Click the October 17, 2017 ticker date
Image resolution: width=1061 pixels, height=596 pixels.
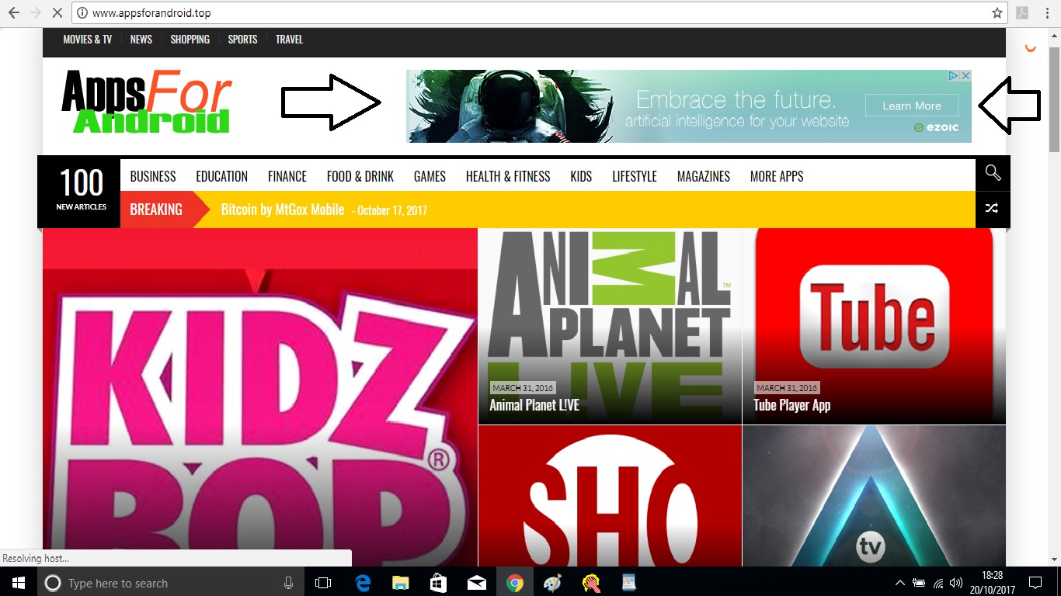coord(392,210)
